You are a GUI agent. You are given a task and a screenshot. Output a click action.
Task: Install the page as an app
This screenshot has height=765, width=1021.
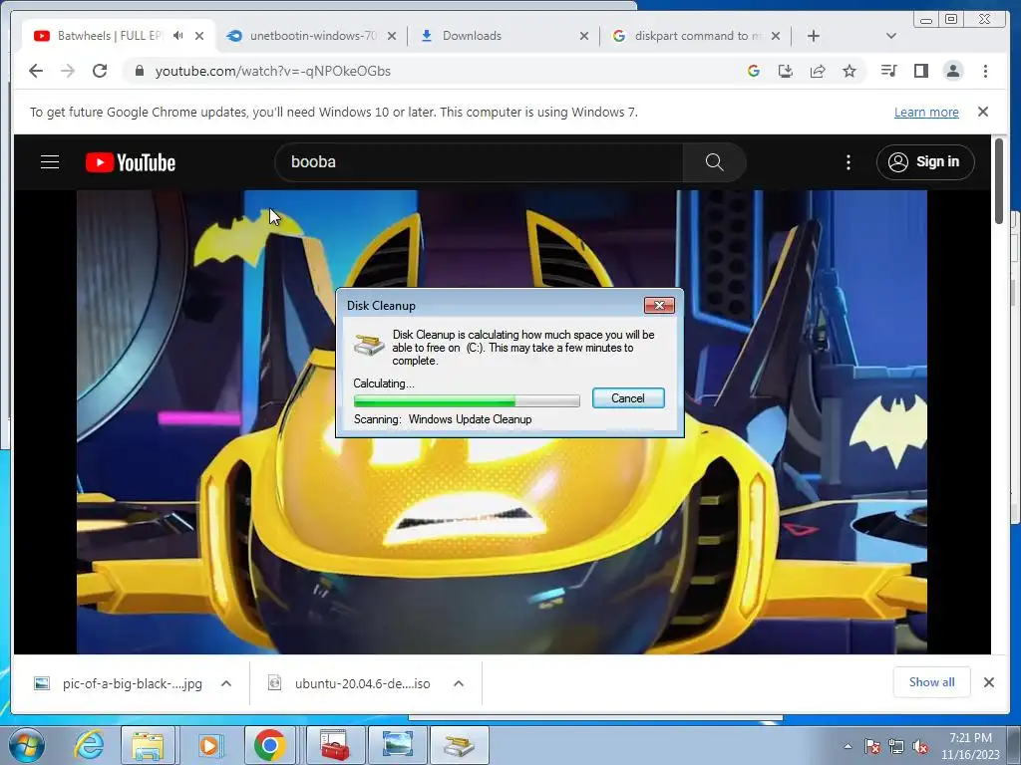pos(786,71)
